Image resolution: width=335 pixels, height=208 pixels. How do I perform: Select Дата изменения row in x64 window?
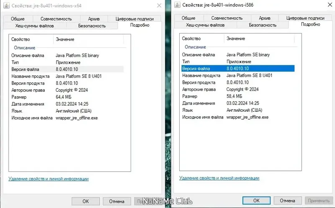(x=67, y=104)
